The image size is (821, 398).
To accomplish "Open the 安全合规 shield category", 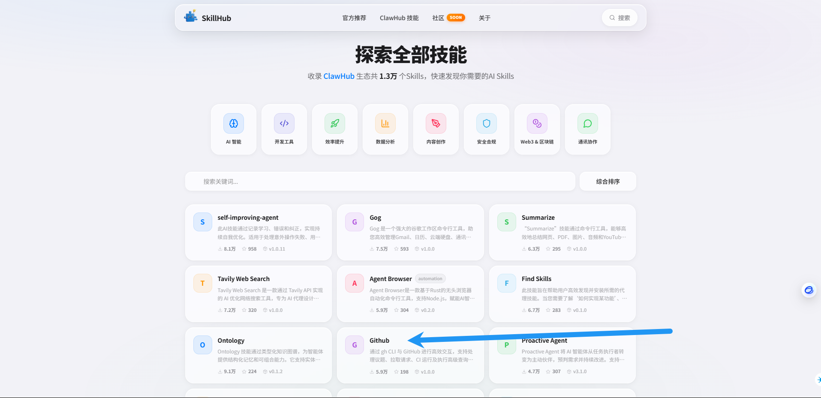I will pyautogui.click(x=487, y=124).
